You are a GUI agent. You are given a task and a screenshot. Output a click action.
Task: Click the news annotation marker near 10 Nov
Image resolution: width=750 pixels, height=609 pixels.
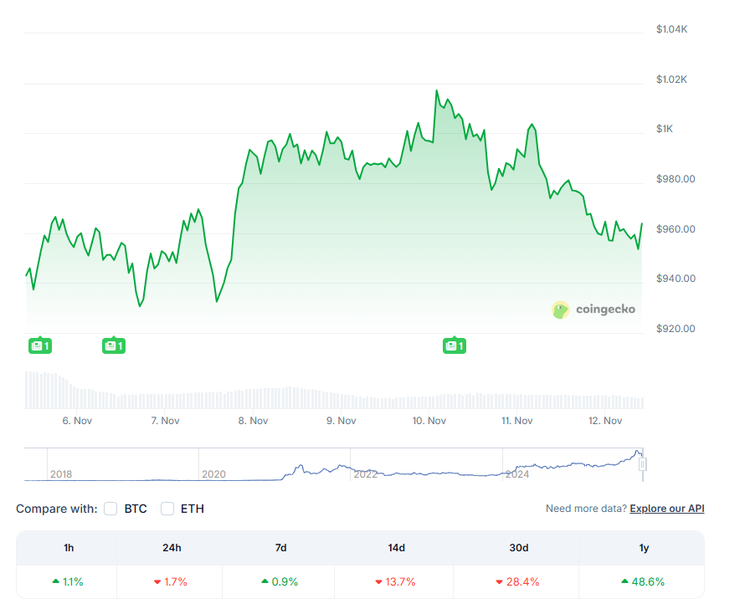pyautogui.click(x=455, y=345)
